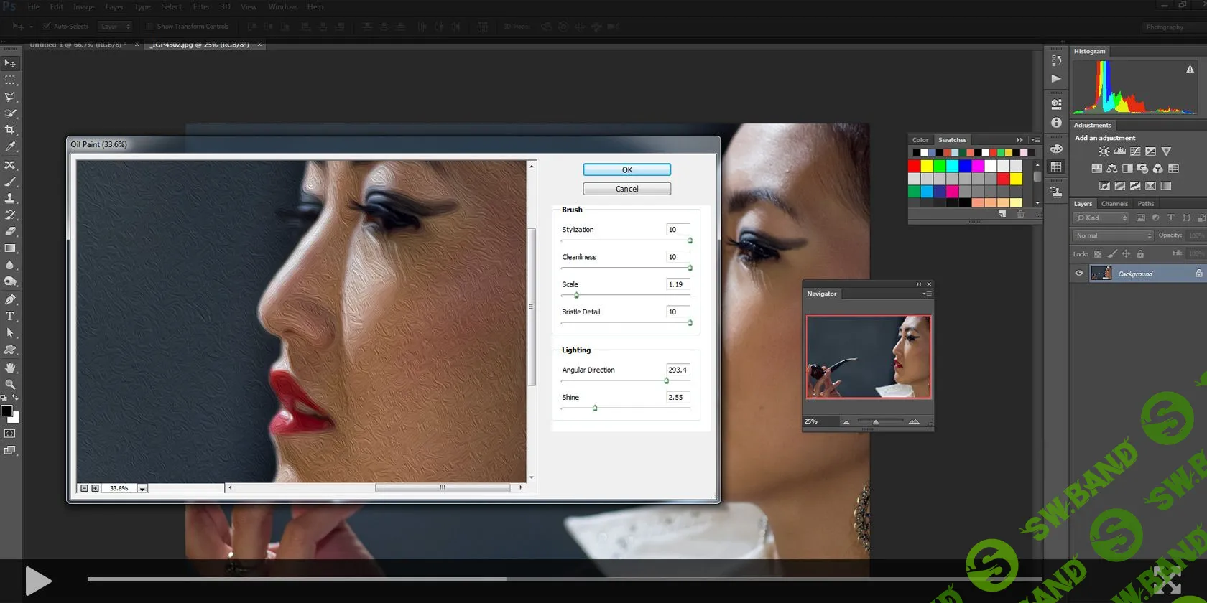Add a Brightness/Contrast adjustment
This screenshot has width=1207, height=603.
(1104, 151)
